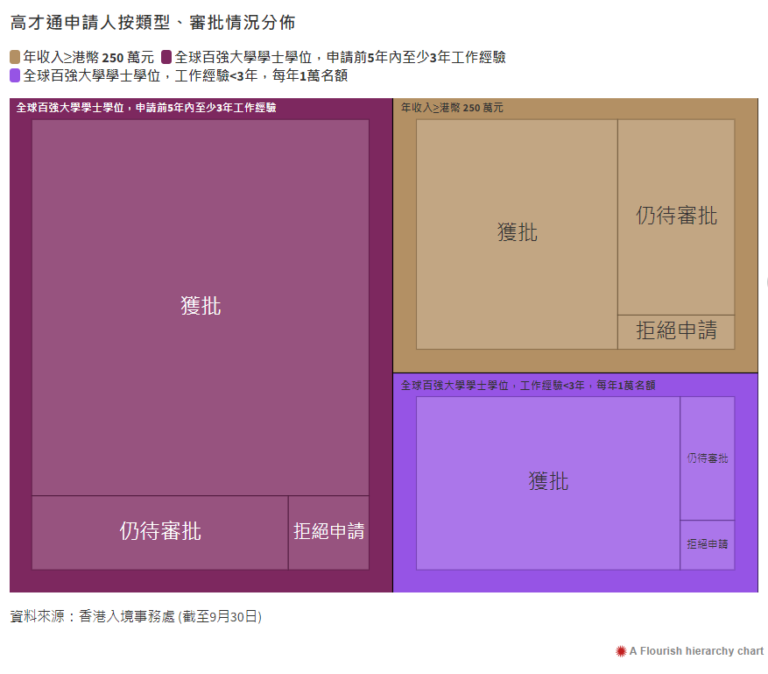Select the 拒絕申請 block in the tan group
The image size is (768, 674).
(x=676, y=332)
